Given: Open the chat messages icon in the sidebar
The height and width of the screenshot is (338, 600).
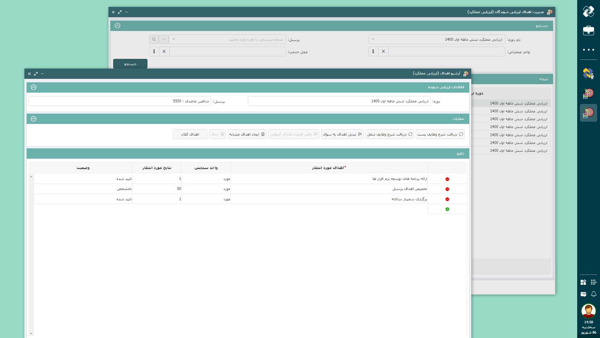Looking at the screenshot, I should point(583,294).
